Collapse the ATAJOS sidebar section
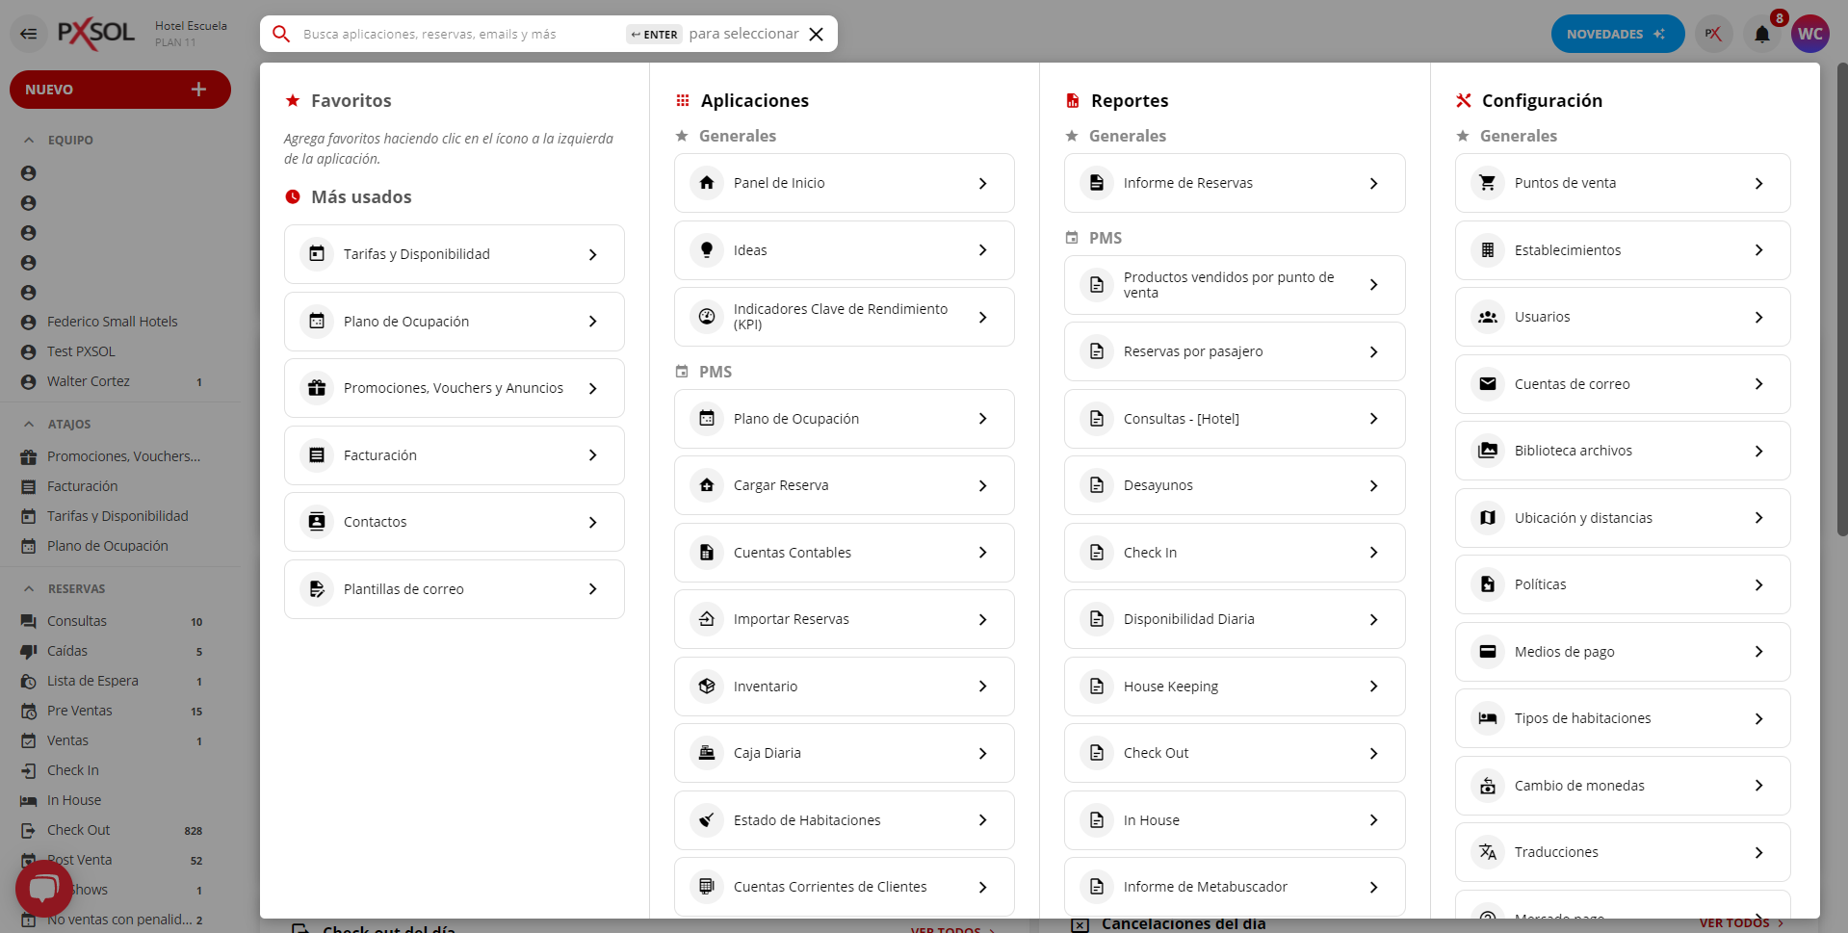Viewport: 1848px width, 933px height. tap(29, 424)
